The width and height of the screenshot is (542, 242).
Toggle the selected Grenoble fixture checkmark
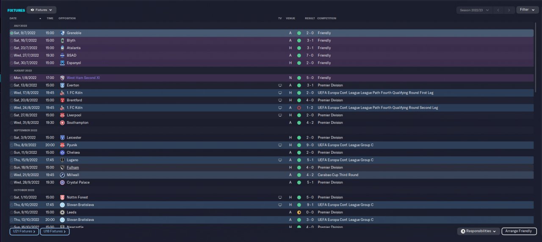point(11,33)
